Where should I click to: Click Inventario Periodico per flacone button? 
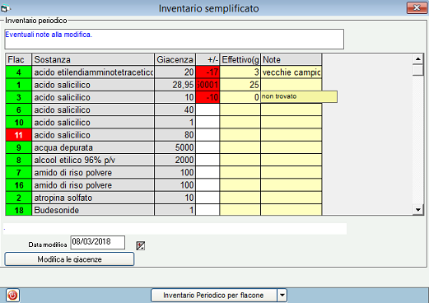tap(213, 296)
